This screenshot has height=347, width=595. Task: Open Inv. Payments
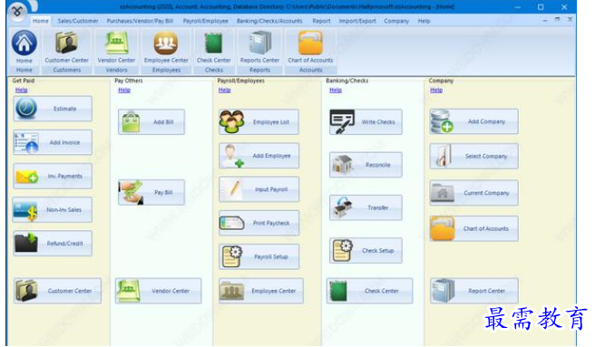[x=53, y=176]
